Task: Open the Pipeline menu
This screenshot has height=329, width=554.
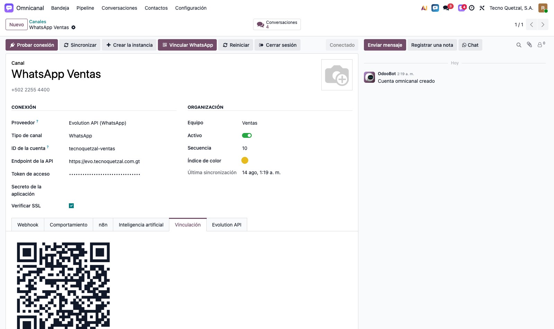Action: 85,8
